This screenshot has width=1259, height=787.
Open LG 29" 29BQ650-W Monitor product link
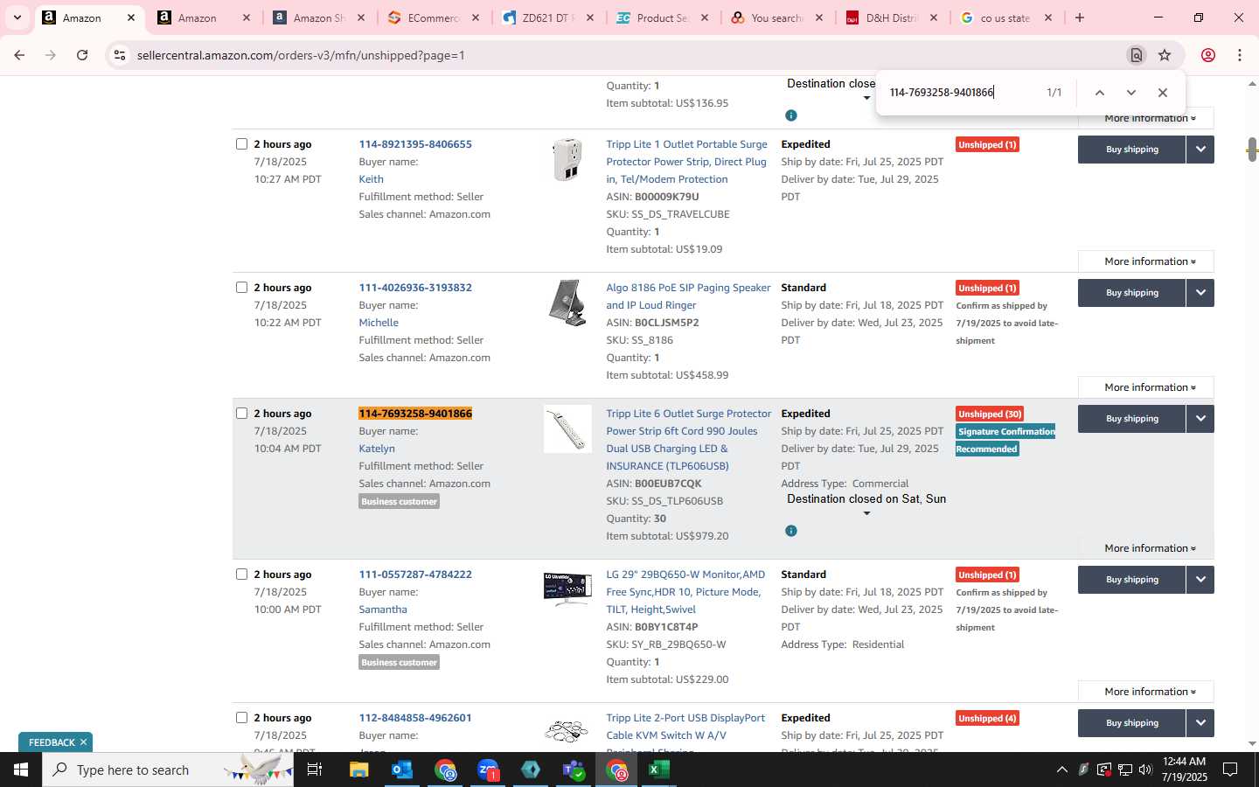click(685, 592)
